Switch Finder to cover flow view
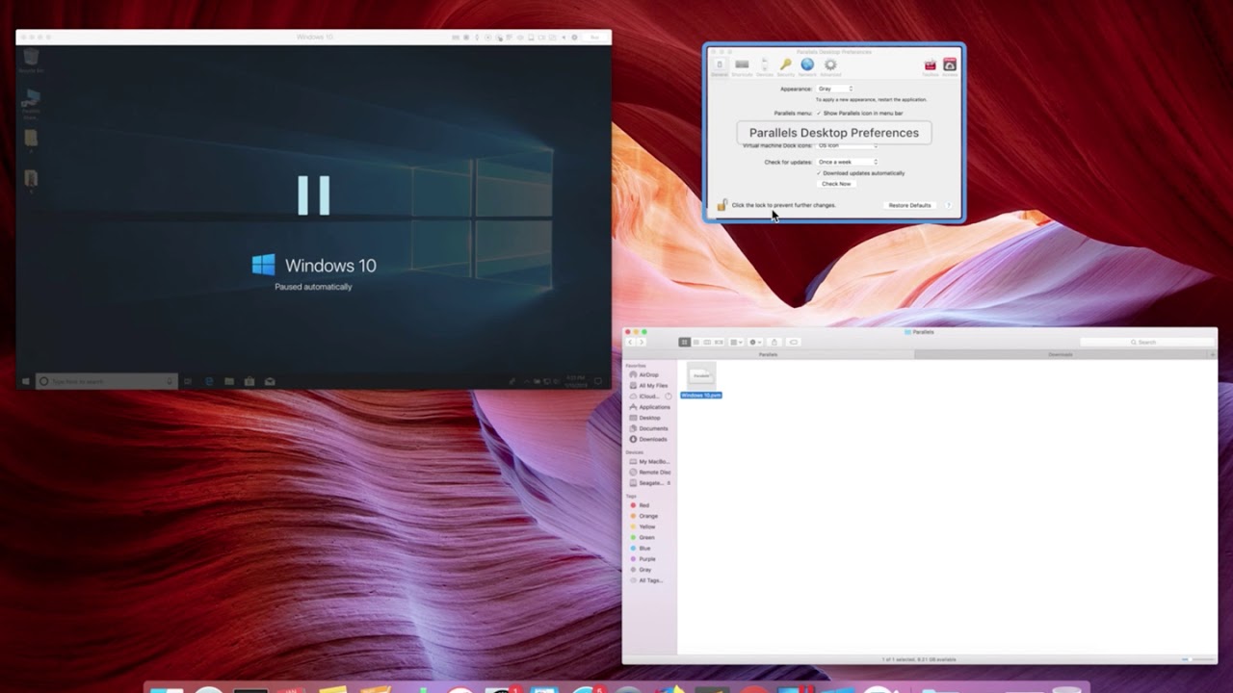The height and width of the screenshot is (693, 1233). [719, 342]
